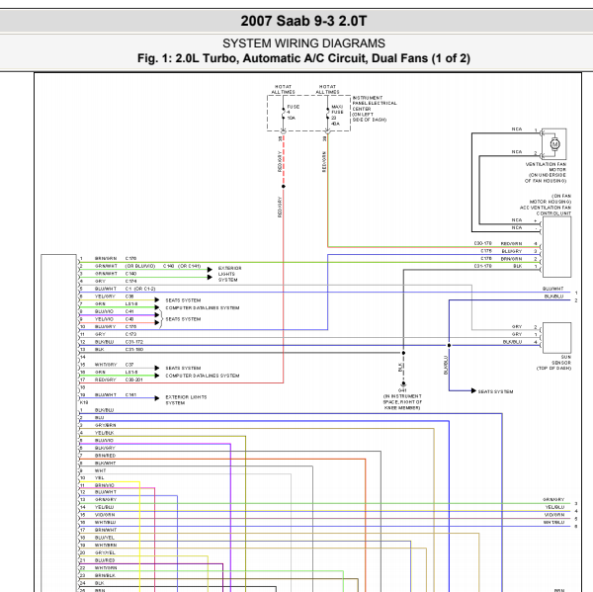Click the 'BLK/BLU C31-172' pin 12 label
The width and height of the screenshot is (593, 592).
119,342
